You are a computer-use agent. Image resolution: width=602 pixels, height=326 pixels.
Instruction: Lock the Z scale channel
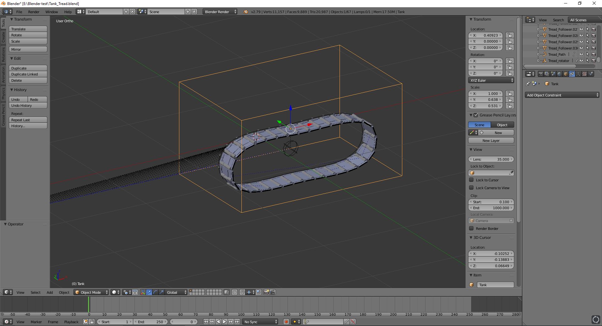click(510, 106)
